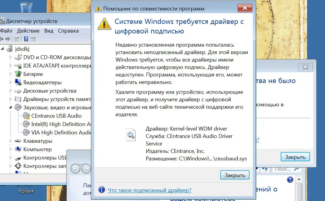Expand the Видеоадаптеры node
This screenshot has height=201, width=325.
point(10,82)
